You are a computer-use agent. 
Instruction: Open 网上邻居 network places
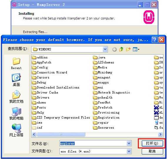[16, 130]
